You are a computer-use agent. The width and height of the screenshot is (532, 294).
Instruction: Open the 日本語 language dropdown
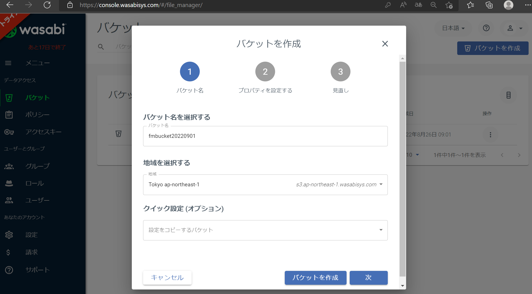click(x=453, y=28)
